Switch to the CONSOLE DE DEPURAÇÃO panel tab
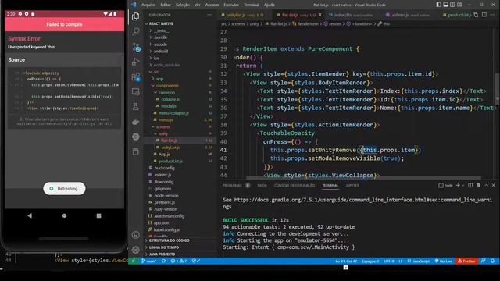Image resolution: width=500 pixels, height=281 pixels. tap(295, 185)
